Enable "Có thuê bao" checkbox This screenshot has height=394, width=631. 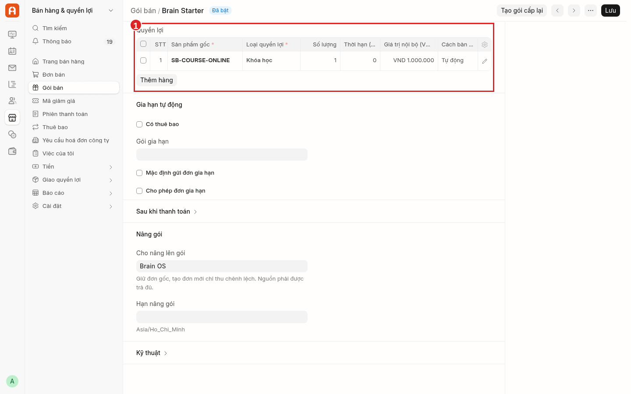(139, 124)
